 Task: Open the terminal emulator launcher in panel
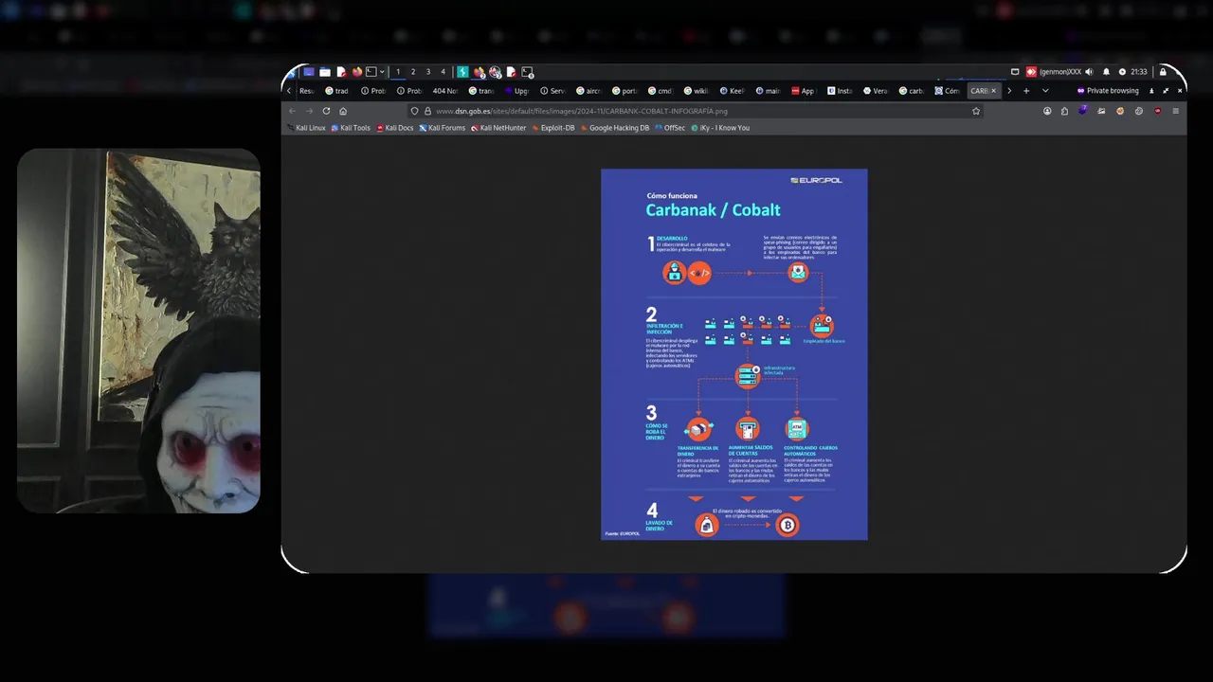pyautogui.click(x=371, y=72)
